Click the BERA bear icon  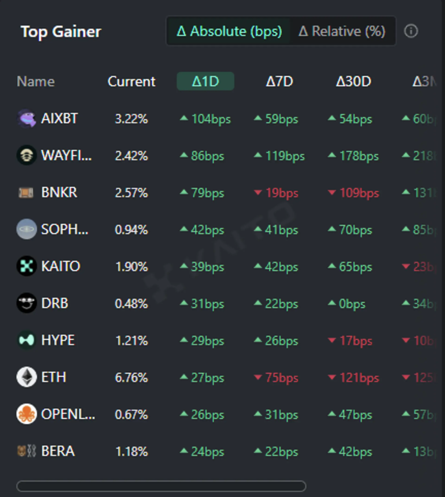click(x=26, y=451)
